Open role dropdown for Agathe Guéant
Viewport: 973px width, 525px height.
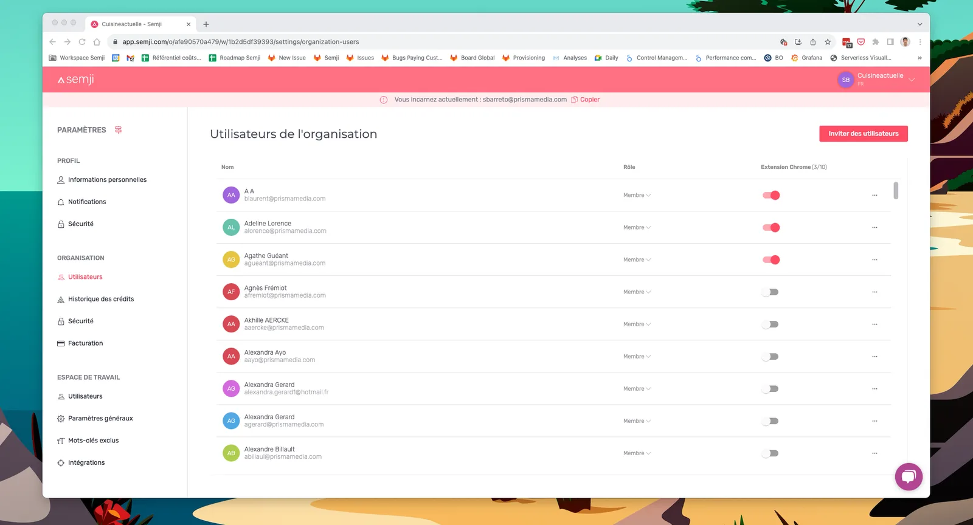637,259
